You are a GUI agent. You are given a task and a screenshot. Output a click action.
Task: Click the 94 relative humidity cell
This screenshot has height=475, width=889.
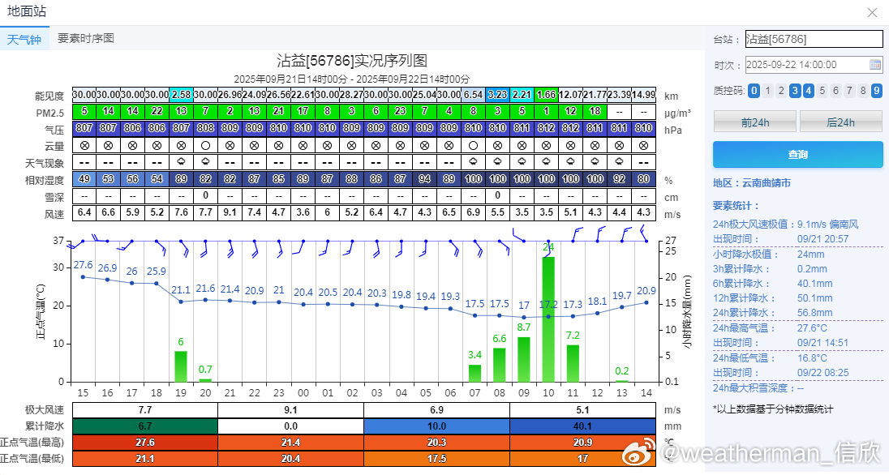pyautogui.click(x=425, y=179)
